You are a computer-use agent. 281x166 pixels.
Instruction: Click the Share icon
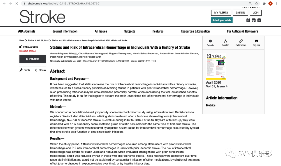36,70
